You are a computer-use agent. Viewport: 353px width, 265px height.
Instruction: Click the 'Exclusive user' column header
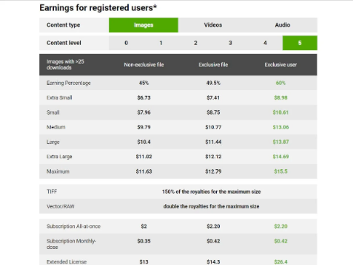click(281, 65)
